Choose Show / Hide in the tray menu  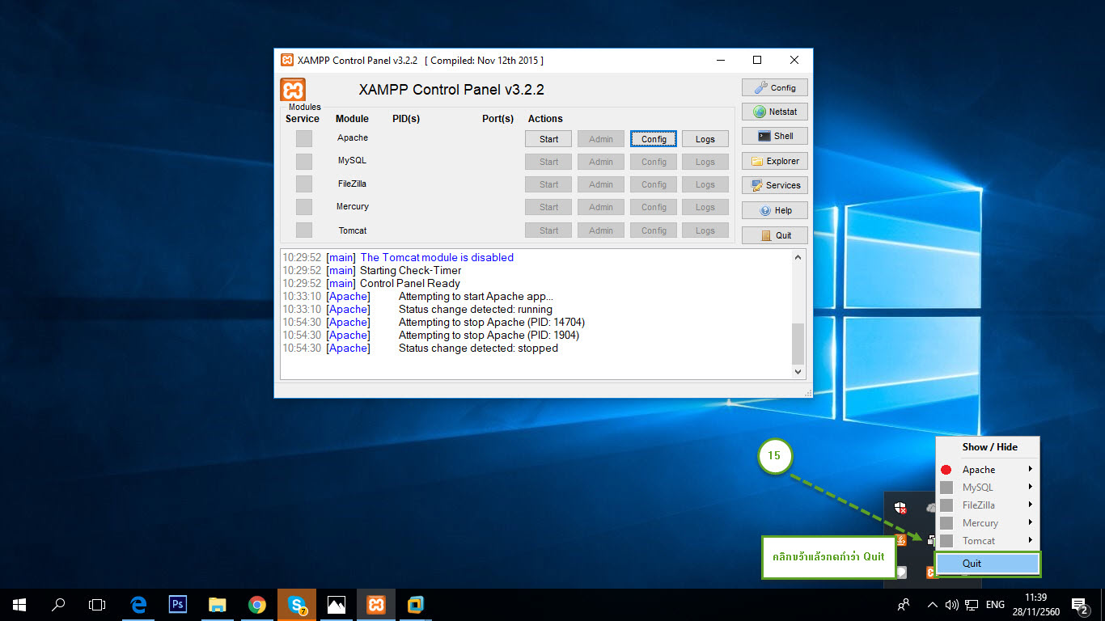click(x=988, y=446)
